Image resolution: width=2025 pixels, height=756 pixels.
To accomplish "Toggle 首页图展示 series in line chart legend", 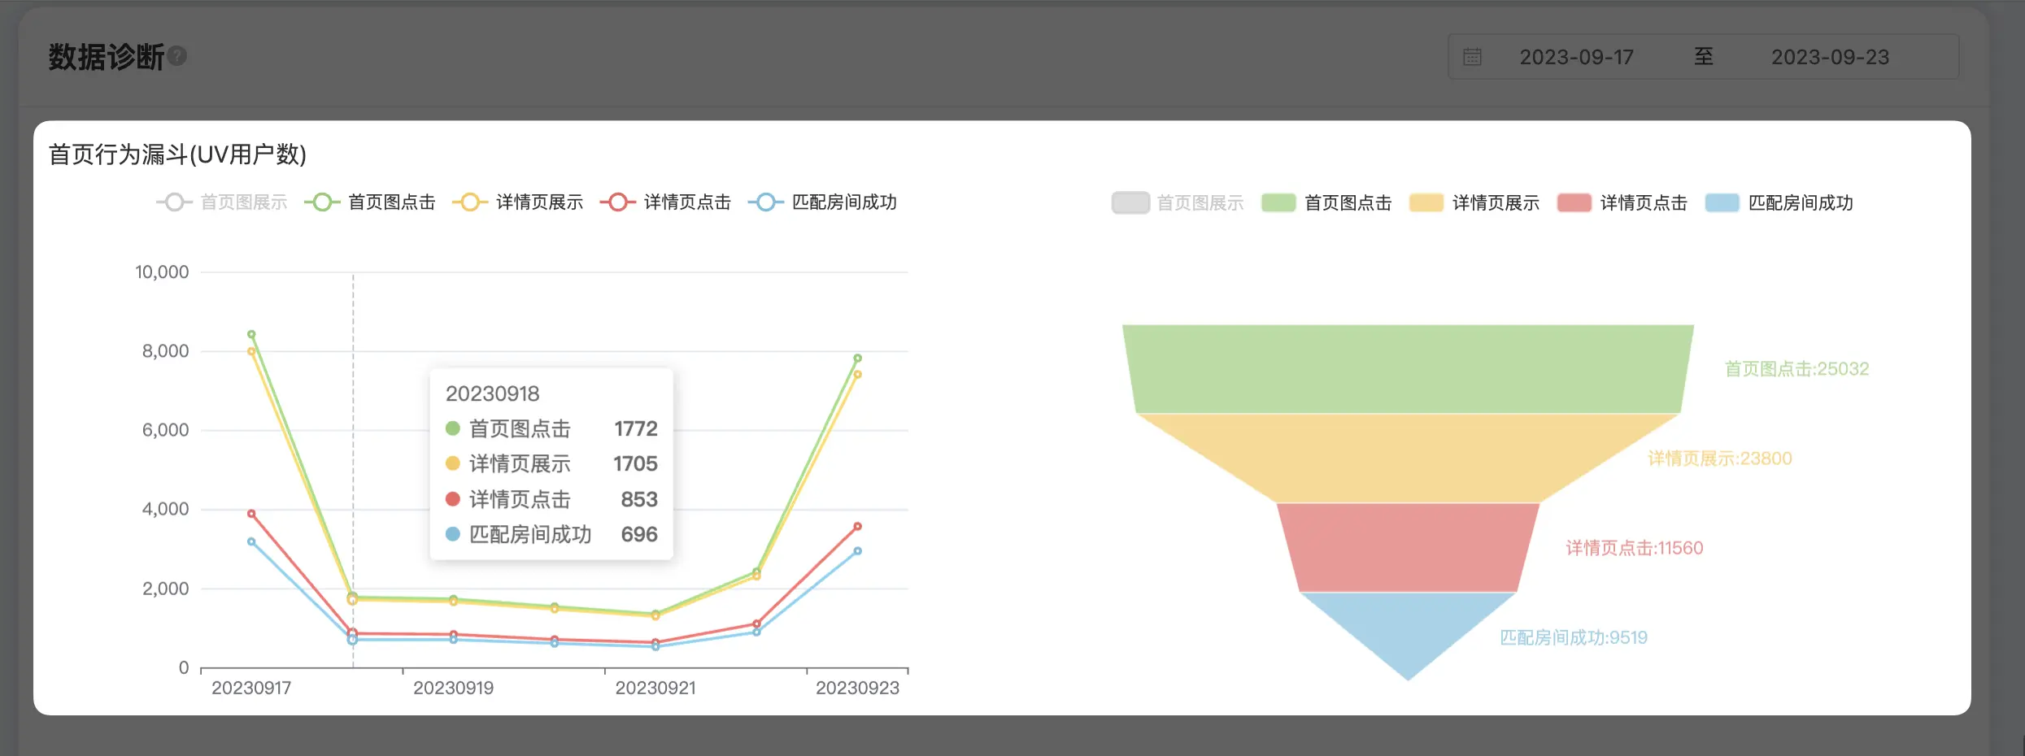I will 222,202.
